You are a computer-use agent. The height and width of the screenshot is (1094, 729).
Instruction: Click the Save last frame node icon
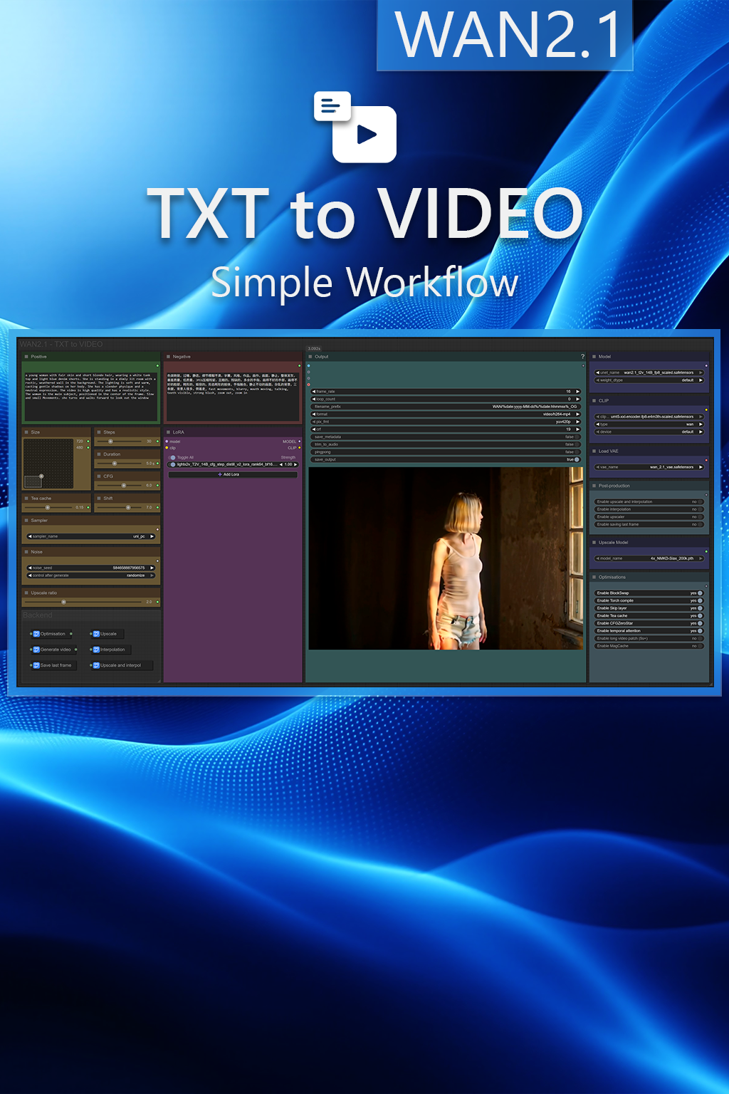coord(36,665)
